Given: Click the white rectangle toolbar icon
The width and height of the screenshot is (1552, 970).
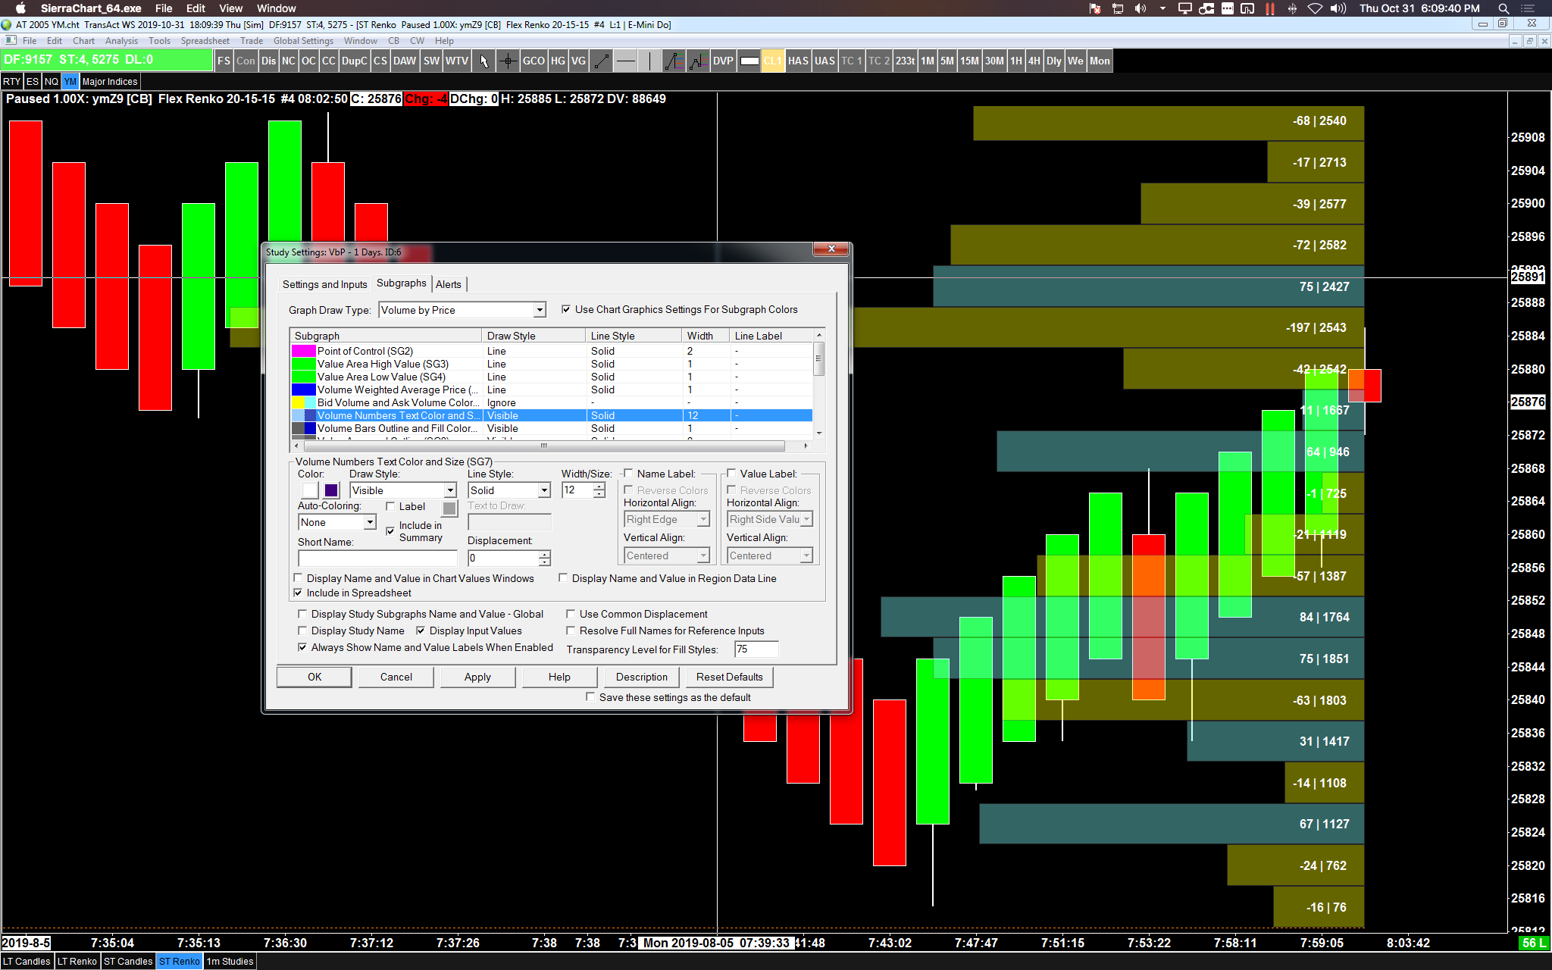Looking at the screenshot, I should pos(749,61).
